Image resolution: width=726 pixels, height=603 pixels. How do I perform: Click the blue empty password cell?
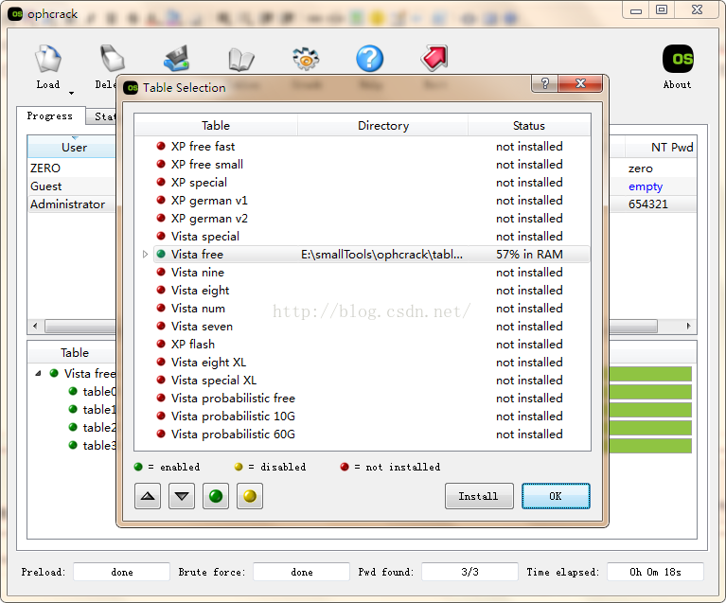click(x=646, y=186)
